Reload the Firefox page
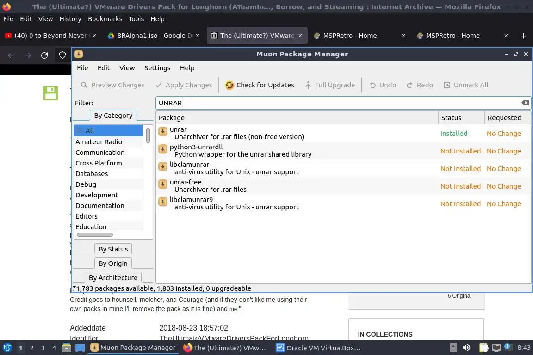 pos(44,55)
